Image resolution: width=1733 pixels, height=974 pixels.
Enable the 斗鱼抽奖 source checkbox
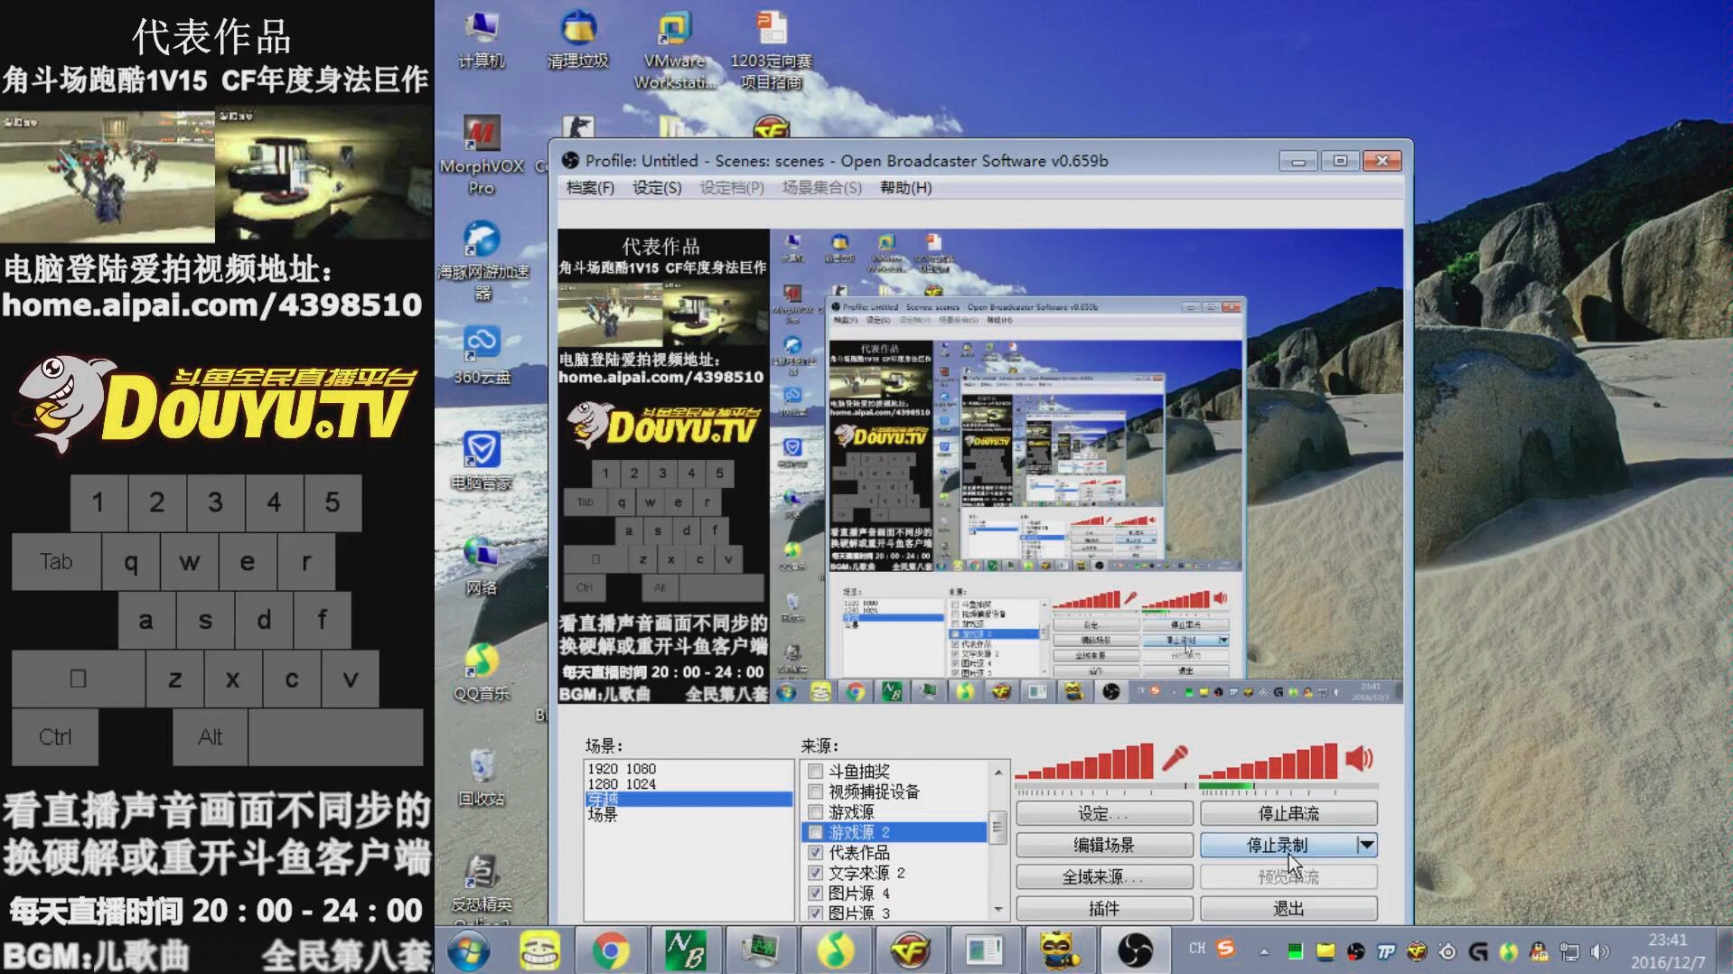coord(815,772)
